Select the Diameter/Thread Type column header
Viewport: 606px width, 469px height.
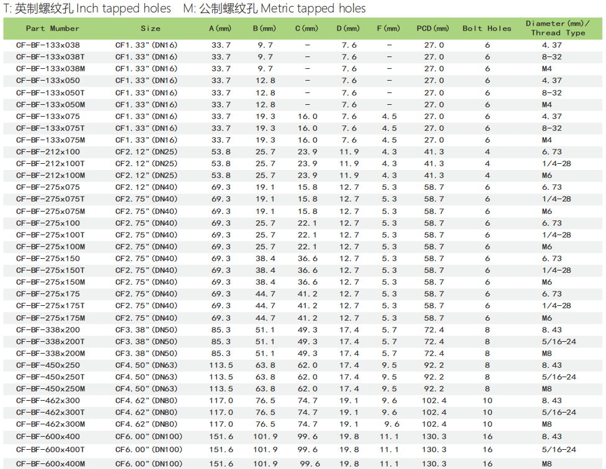click(558, 29)
